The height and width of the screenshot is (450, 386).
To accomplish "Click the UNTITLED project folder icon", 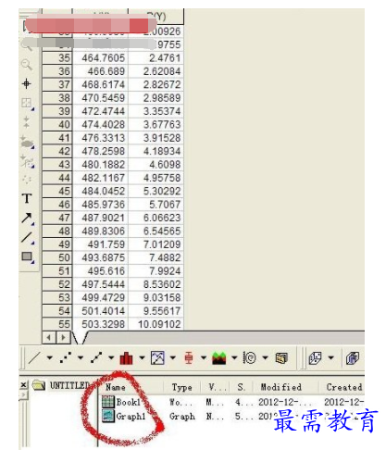I will click(x=39, y=385).
